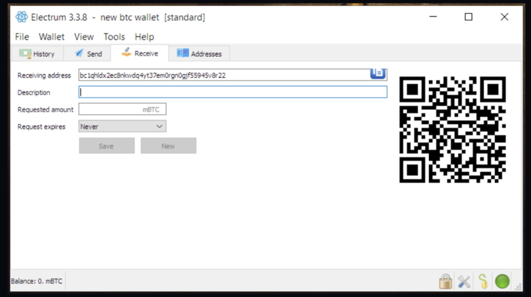Open the View menu

click(x=84, y=37)
